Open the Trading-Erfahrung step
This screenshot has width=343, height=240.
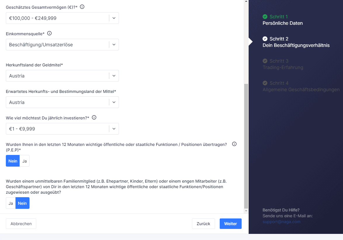click(x=283, y=67)
